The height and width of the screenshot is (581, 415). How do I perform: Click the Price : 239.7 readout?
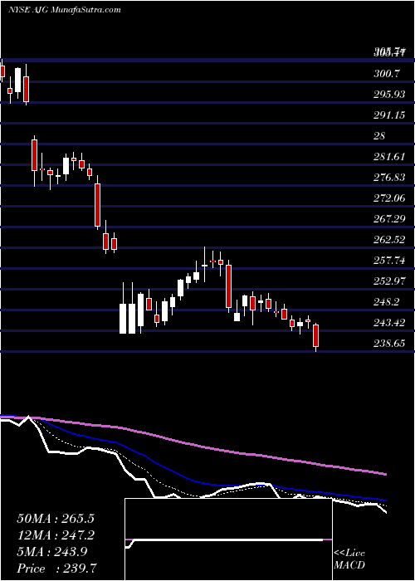(x=57, y=569)
